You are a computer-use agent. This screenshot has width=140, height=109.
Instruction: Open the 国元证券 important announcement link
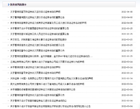[37, 17]
